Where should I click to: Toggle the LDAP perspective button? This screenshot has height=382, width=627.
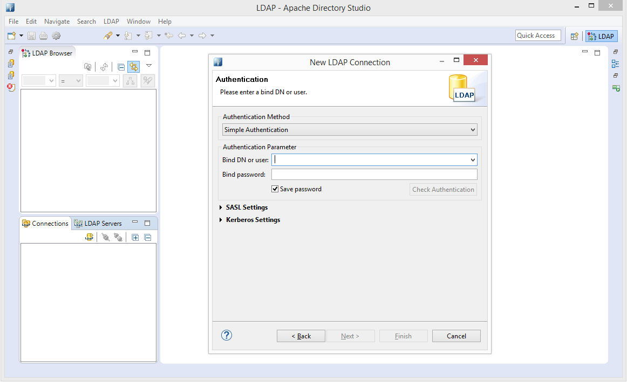(x=601, y=36)
